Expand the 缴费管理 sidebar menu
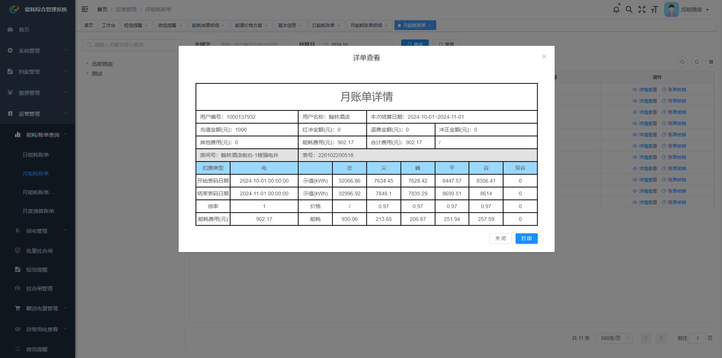 pos(38,93)
